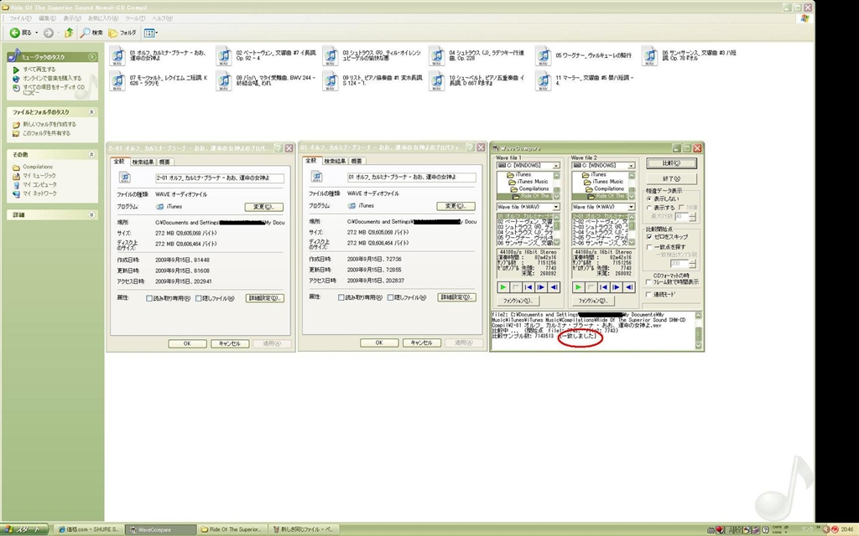Click the Start (スタート) button on taskbar
The height and width of the screenshot is (536, 859).
(x=24, y=529)
